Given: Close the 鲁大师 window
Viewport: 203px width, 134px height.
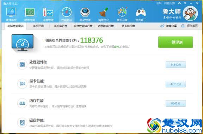Looking at the screenshot, I should 197,3.
